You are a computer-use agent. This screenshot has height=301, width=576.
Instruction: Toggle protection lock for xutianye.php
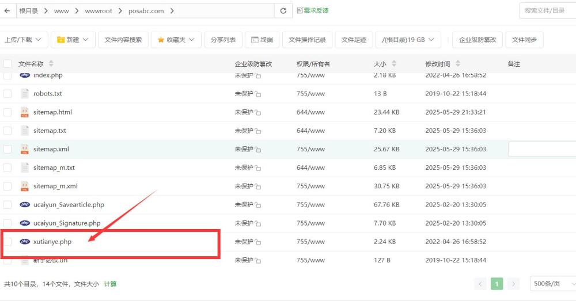[x=258, y=242]
